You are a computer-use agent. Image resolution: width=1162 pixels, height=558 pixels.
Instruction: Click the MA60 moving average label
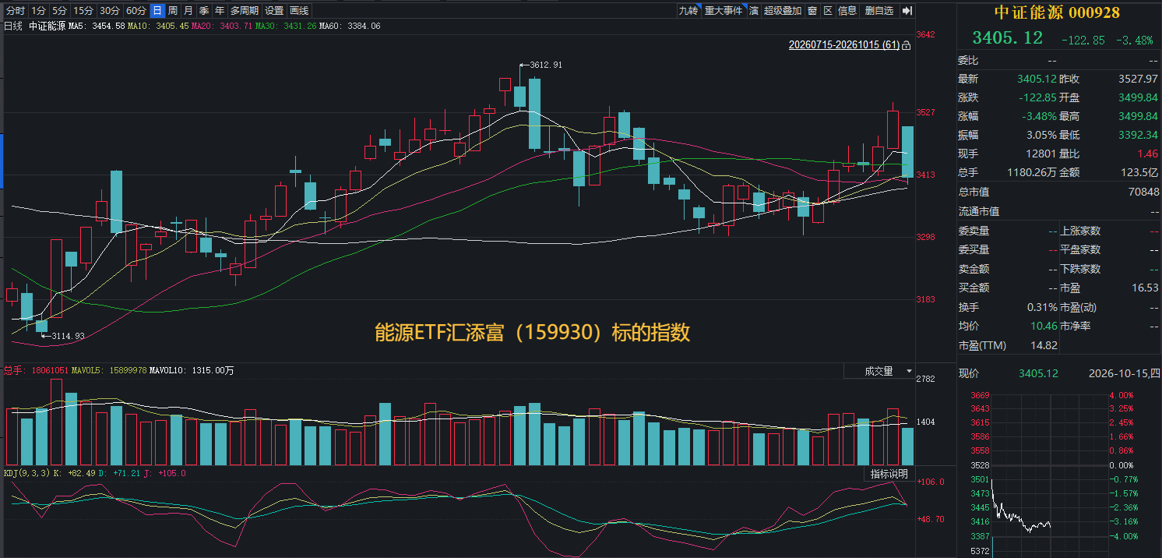350,26
